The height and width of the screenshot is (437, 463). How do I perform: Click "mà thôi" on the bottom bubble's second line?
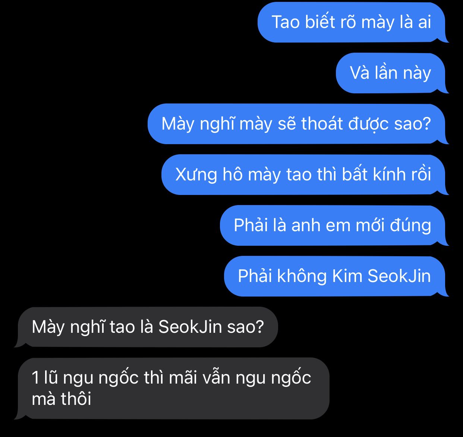[x=62, y=399]
